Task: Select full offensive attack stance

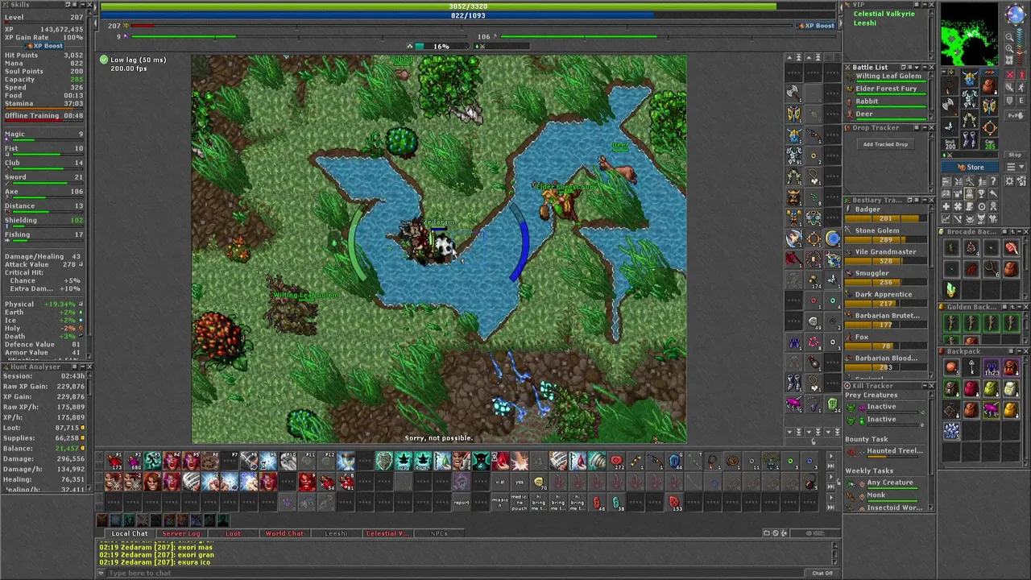Action: [x=1010, y=75]
